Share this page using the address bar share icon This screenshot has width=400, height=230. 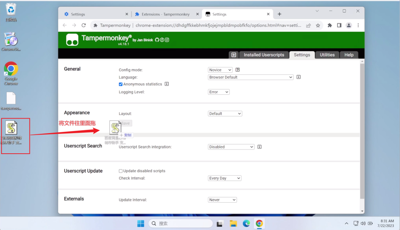tap(308, 25)
